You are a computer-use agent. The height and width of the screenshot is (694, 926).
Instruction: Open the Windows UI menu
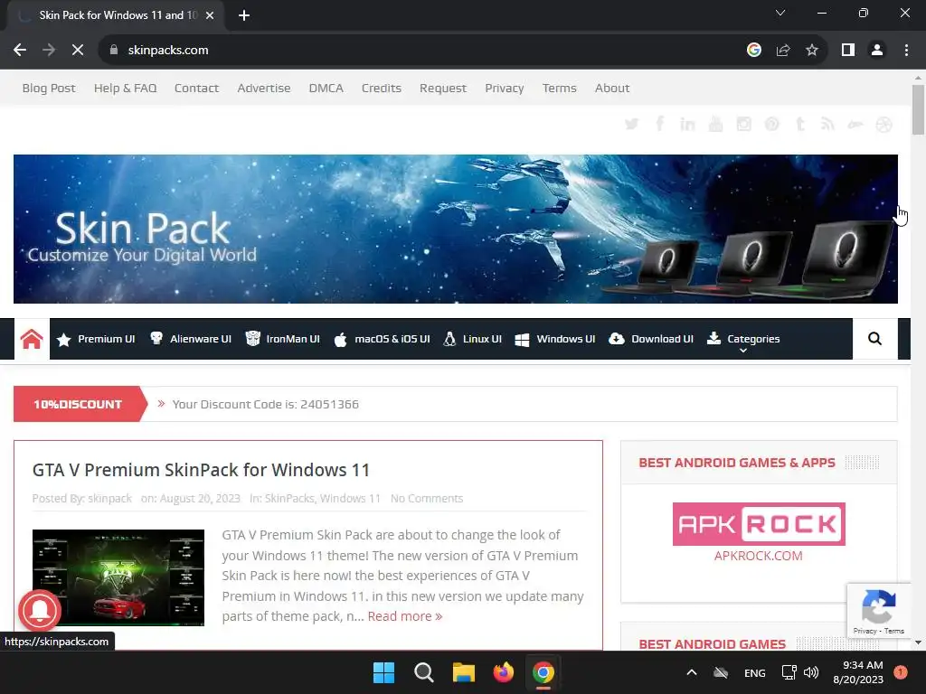(555, 339)
